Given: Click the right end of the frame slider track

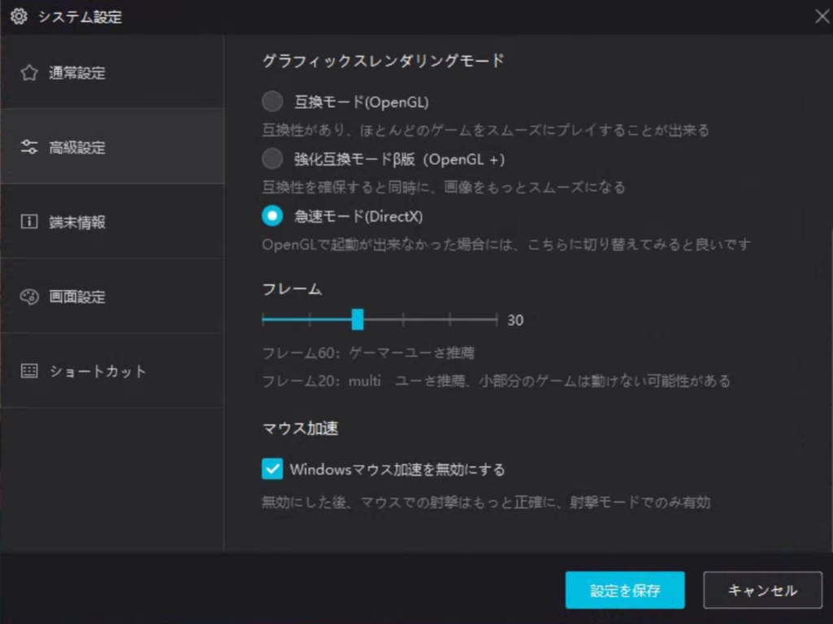Looking at the screenshot, I should coord(496,319).
